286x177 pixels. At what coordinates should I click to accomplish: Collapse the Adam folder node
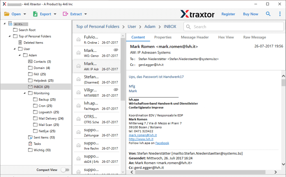pos(20,55)
